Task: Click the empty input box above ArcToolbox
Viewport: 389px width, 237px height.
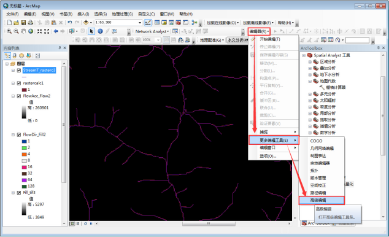Action: [x=357, y=40]
